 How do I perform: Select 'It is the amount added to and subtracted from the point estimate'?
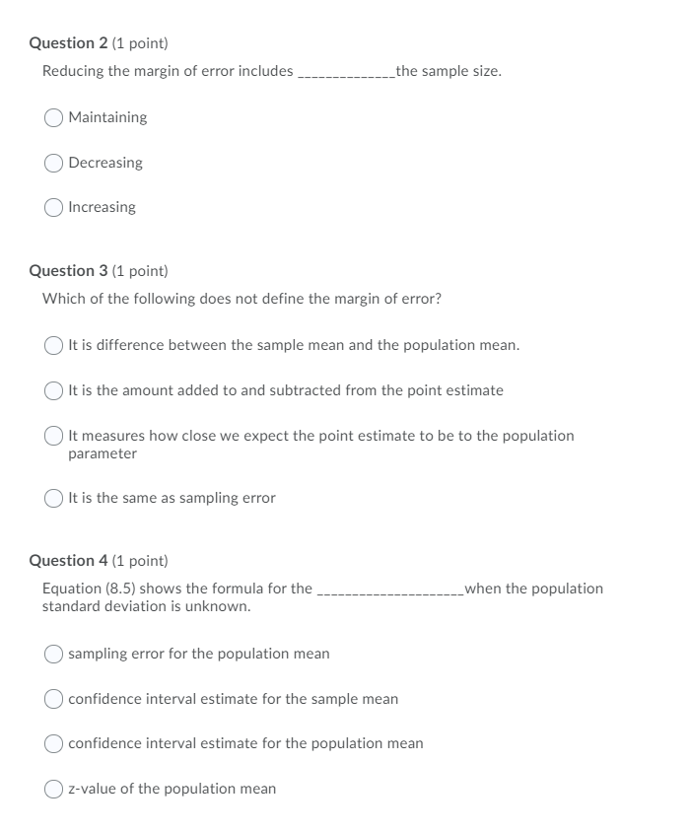tap(54, 389)
